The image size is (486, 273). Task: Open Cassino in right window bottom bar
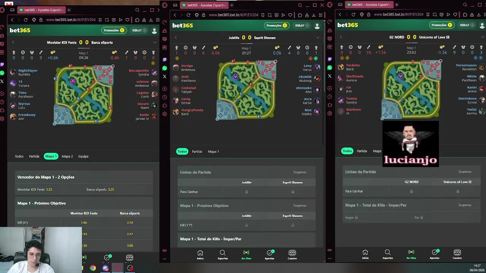click(x=457, y=254)
